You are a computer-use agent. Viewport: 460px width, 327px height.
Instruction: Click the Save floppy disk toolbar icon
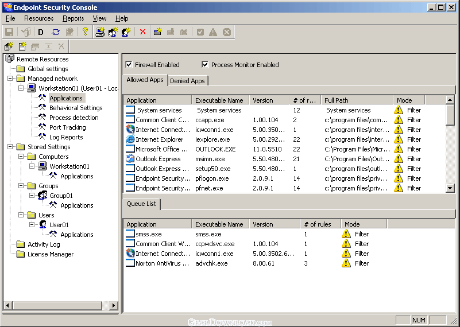[9, 32]
